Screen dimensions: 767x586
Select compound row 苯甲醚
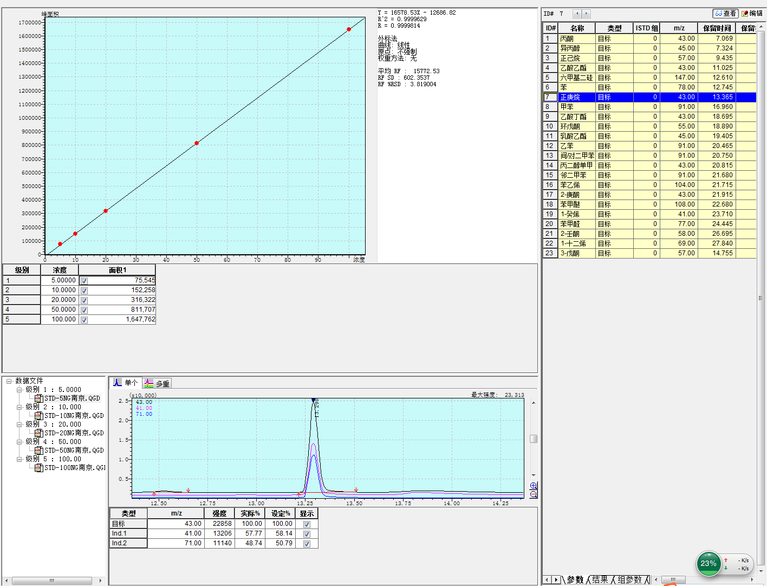[649, 204]
